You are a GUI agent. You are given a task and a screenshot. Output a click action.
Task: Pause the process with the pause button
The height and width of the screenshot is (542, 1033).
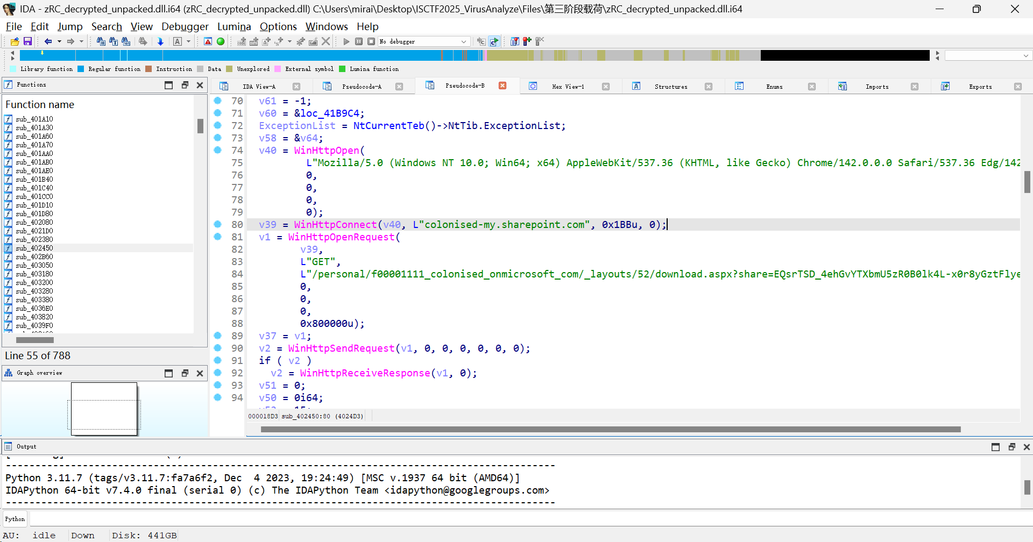(359, 41)
